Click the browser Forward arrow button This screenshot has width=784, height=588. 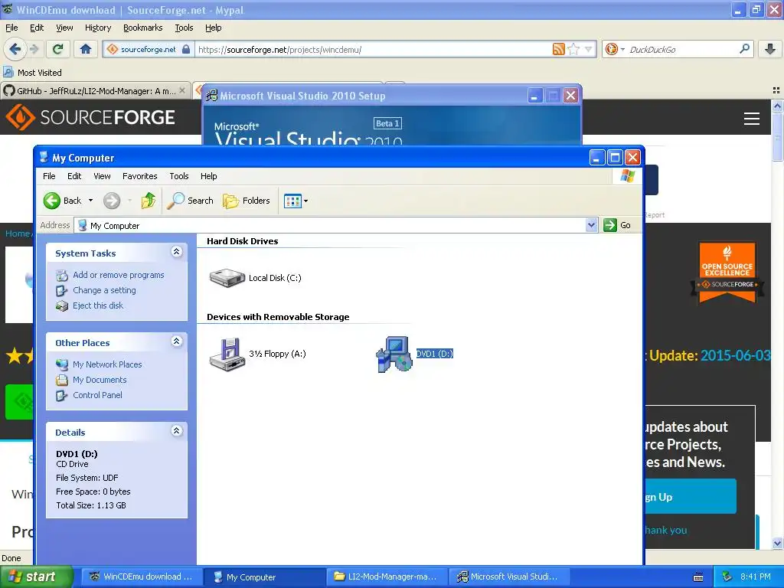(x=34, y=49)
